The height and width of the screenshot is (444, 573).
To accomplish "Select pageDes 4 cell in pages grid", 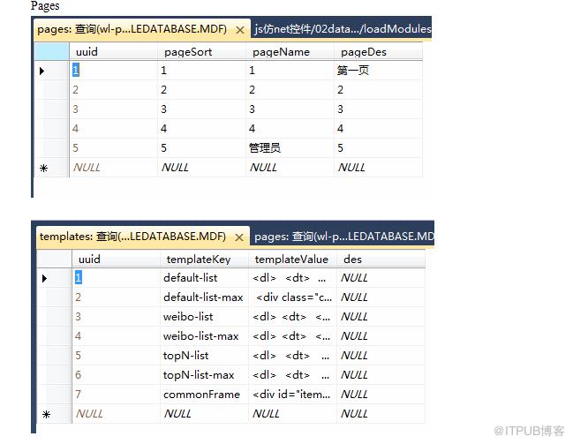I will coord(378,129).
